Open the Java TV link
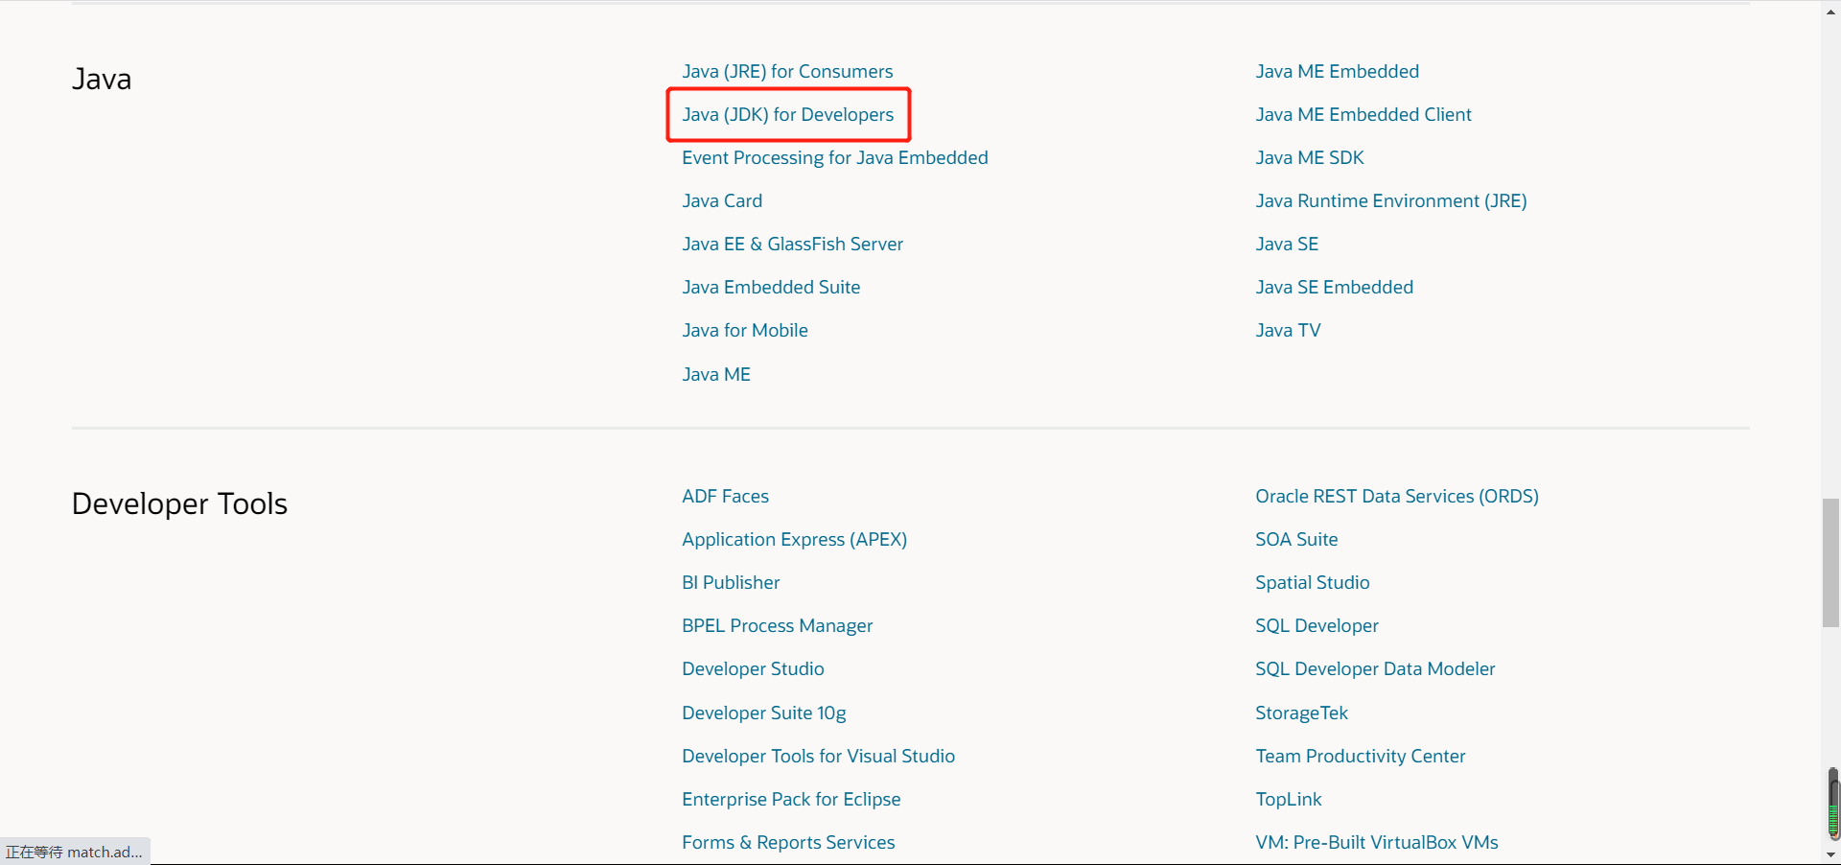This screenshot has width=1841, height=865. pos(1288,331)
